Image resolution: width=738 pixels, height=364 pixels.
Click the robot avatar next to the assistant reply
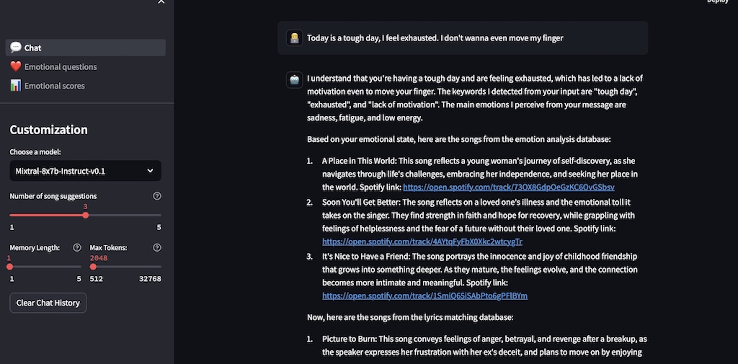pos(294,80)
